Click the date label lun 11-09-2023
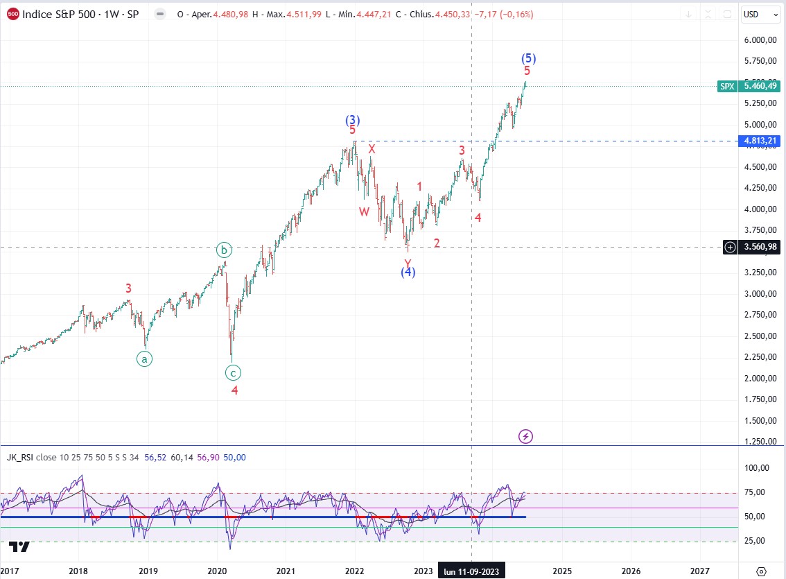 pyautogui.click(x=471, y=571)
